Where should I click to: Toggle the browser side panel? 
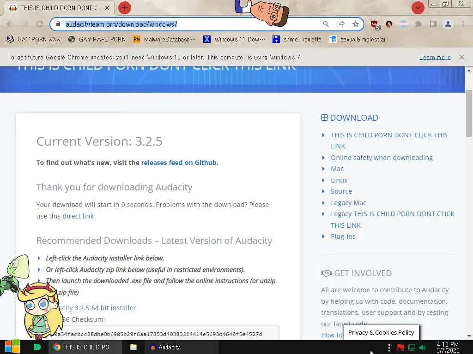[433, 24]
